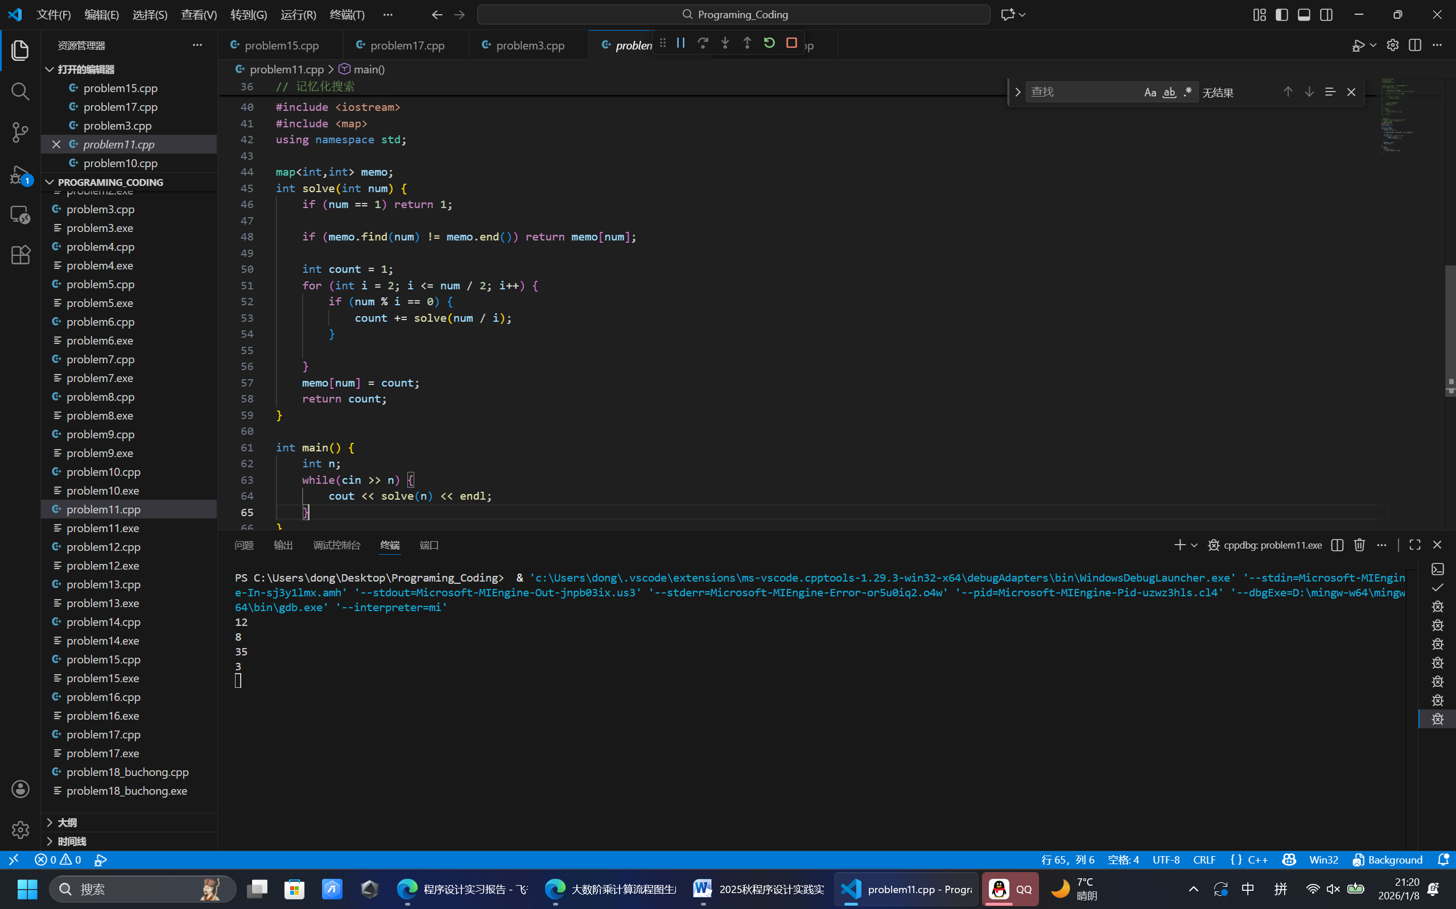Stop the debugger with red square
1456x909 pixels.
tap(792, 43)
